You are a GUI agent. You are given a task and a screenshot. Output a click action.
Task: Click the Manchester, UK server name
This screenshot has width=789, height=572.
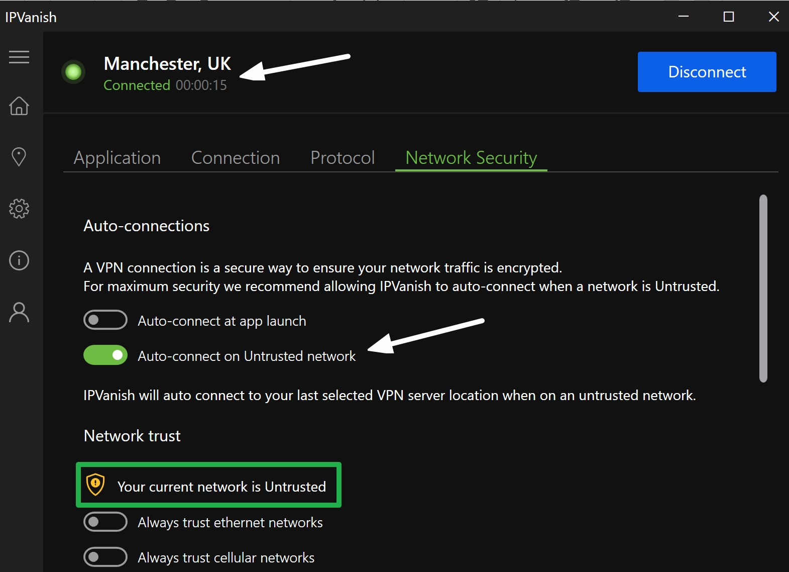(x=167, y=64)
